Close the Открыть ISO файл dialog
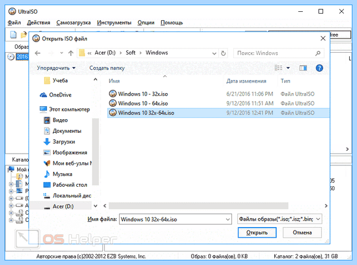The width and height of the screenshot is (357, 265). coord(323,39)
